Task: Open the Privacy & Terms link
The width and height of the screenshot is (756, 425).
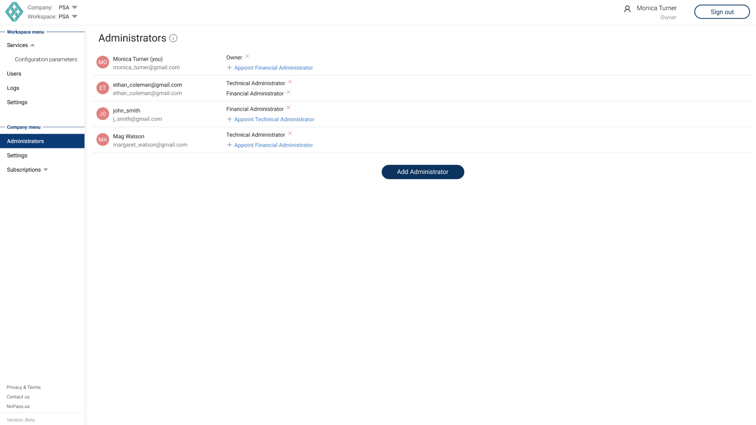Action: (24, 388)
